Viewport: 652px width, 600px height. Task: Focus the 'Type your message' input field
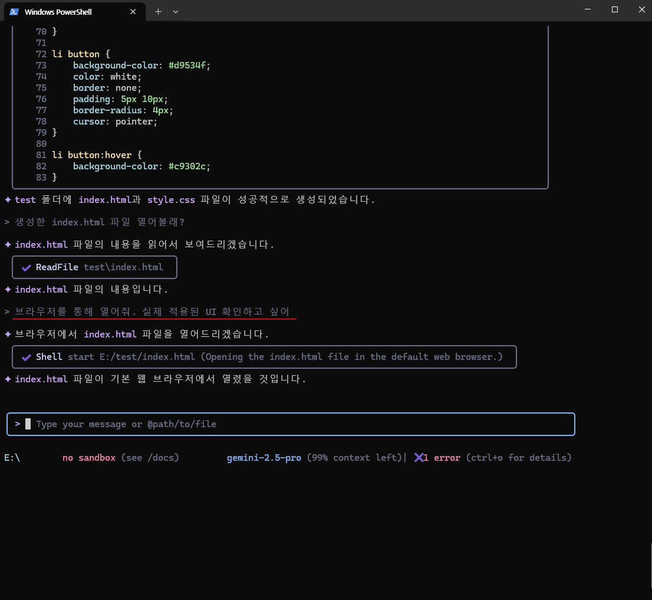291,424
